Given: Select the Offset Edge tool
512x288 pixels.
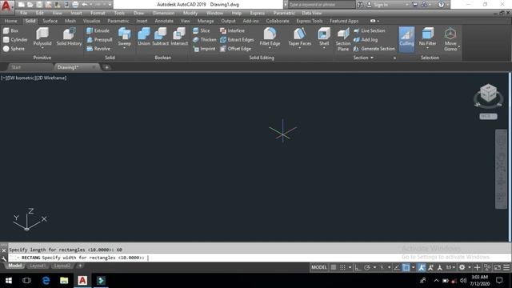Looking at the screenshot, I should tap(236, 49).
